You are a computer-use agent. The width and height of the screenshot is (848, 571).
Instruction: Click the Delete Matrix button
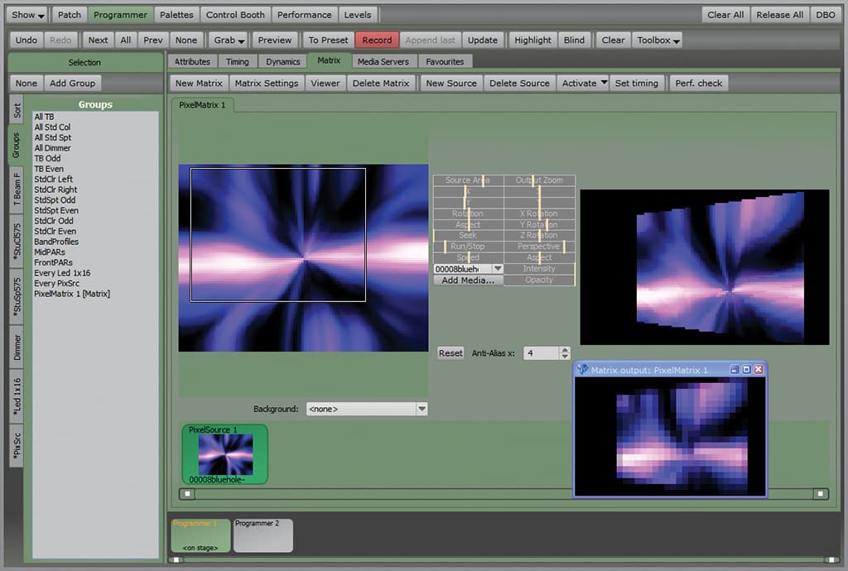tap(381, 84)
